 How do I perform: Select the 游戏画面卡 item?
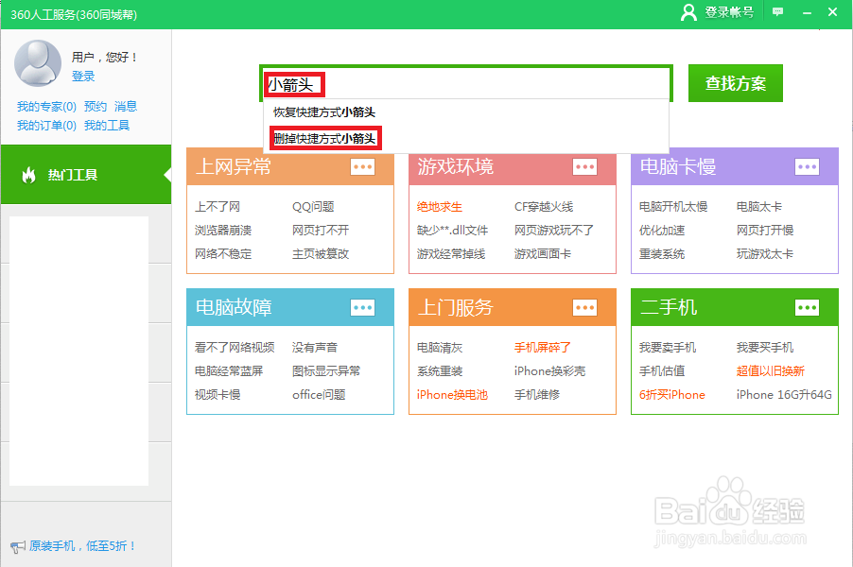click(x=543, y=254)
